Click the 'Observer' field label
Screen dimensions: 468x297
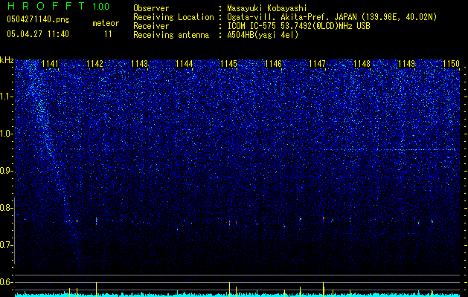pyautogui.click(x=151, y=8)
